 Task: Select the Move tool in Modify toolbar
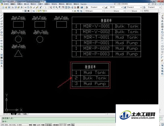point(162,30)
